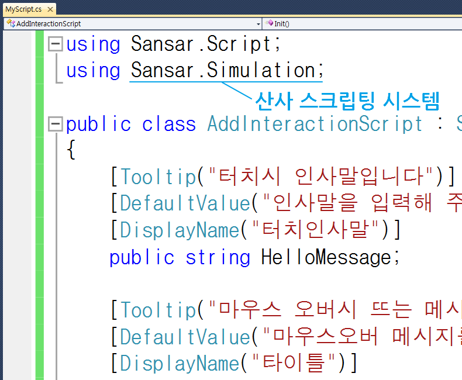Open the Init() member dropdown

(362, 24)
